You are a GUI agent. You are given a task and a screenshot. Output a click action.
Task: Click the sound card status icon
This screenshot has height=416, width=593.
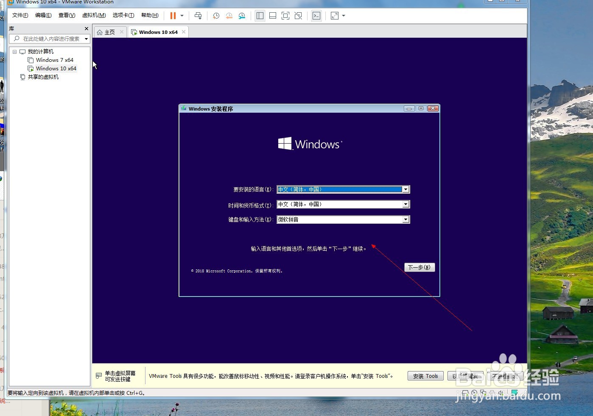coord(501,393)
